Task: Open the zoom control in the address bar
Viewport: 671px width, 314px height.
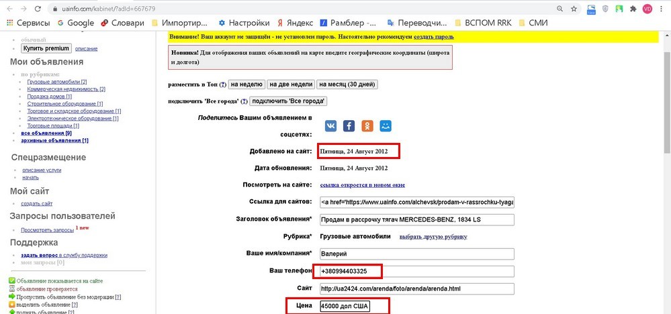Action: coord(560,9)
